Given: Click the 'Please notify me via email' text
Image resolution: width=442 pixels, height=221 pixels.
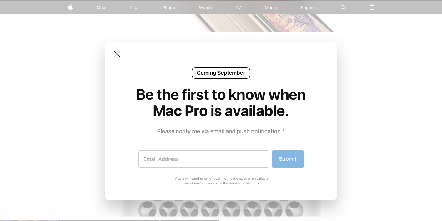Looking at the screenshot, I should pyautogui.click(x=221, y=131).
